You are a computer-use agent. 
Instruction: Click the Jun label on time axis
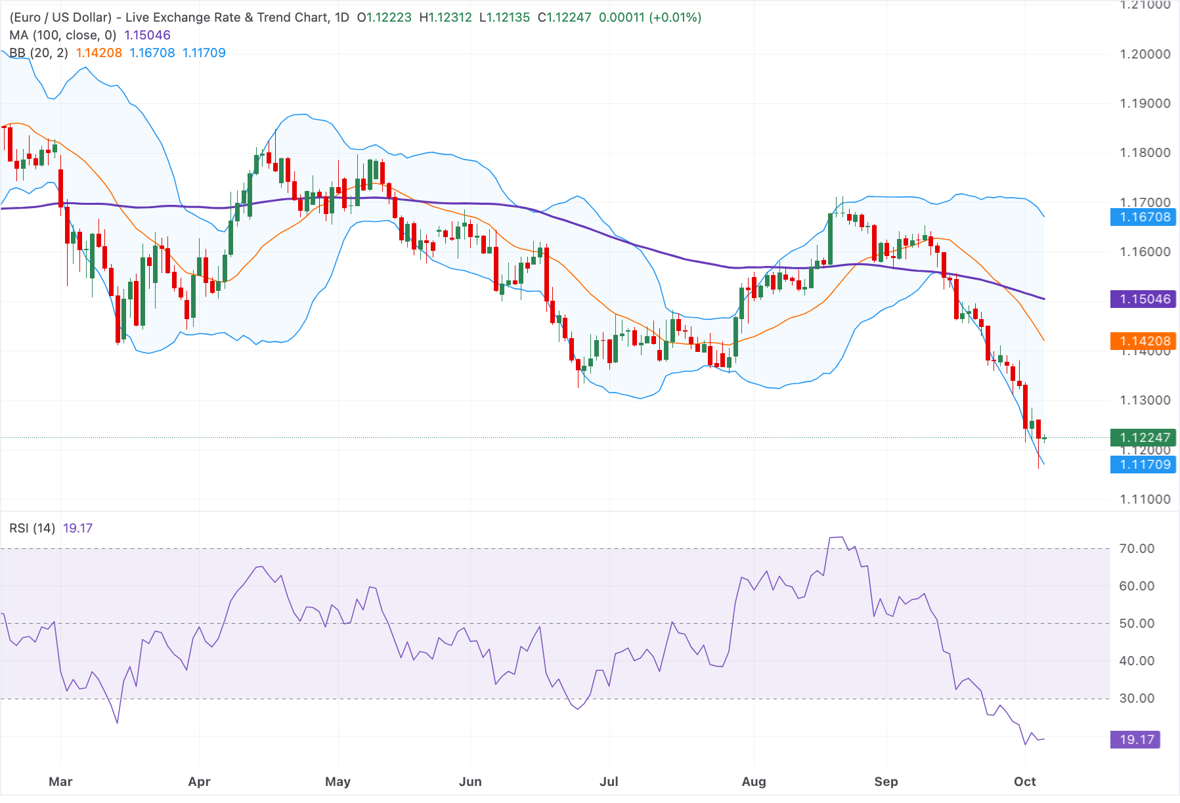470,781
